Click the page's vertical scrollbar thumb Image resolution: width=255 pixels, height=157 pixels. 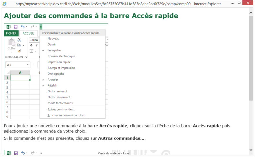[x=251, y=58]
